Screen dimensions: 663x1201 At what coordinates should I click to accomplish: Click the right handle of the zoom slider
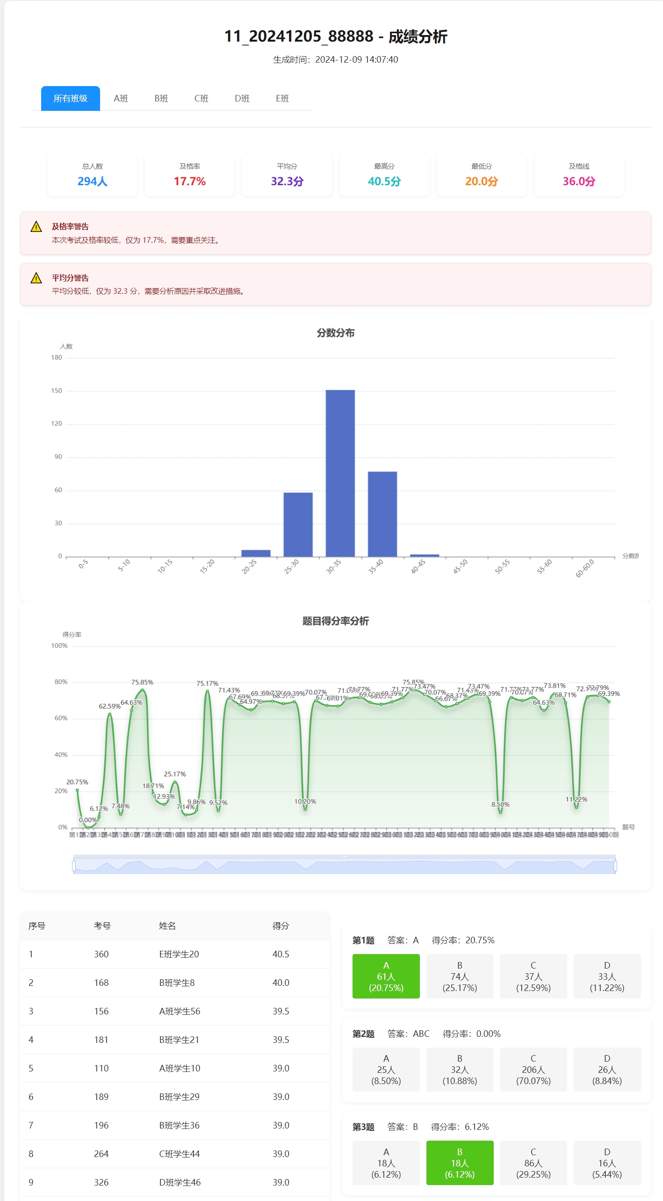[615, 866]
